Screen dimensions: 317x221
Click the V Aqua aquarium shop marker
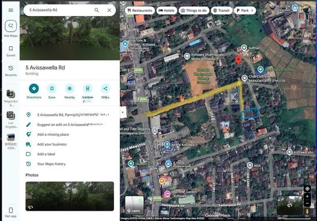(168, 164)
